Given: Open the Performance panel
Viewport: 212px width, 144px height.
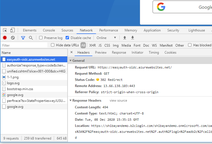Looking at the screenshot, I should pos(109,30).
